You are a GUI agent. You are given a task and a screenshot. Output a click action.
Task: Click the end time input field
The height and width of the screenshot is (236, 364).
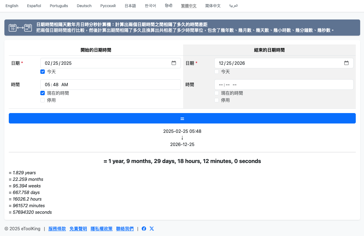284,85
